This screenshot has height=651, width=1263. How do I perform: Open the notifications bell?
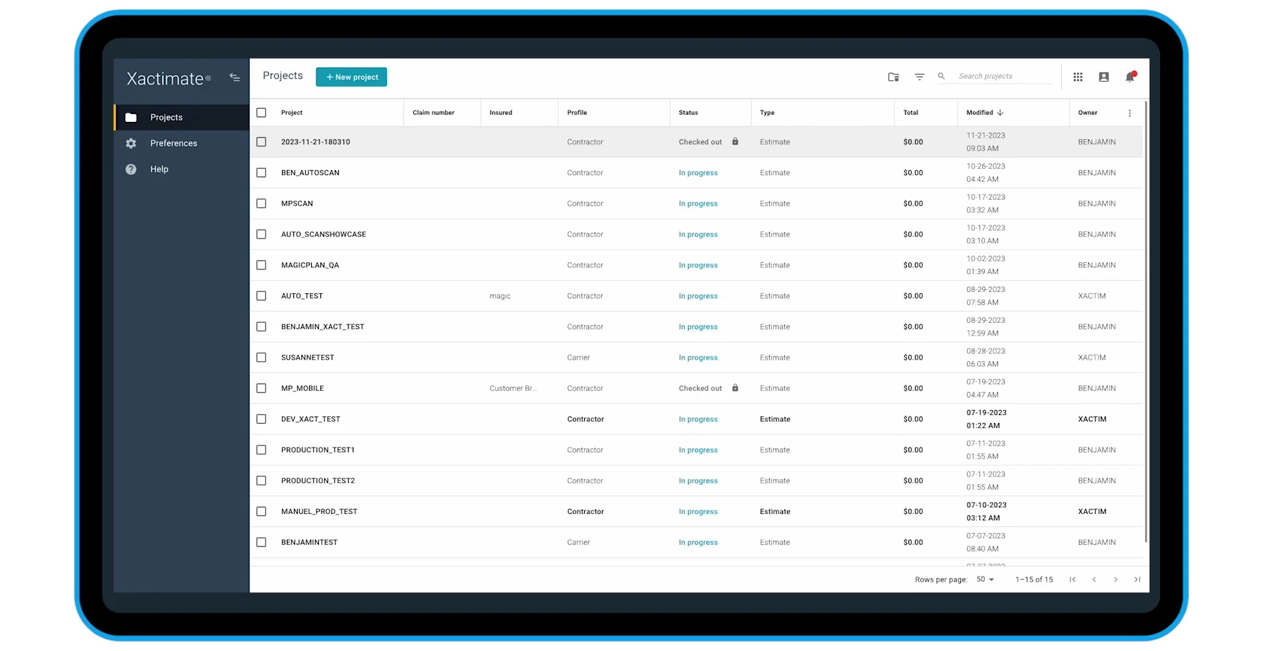(1130, 77)
